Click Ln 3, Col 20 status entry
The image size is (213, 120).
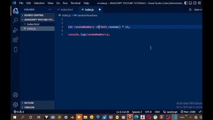123,112
